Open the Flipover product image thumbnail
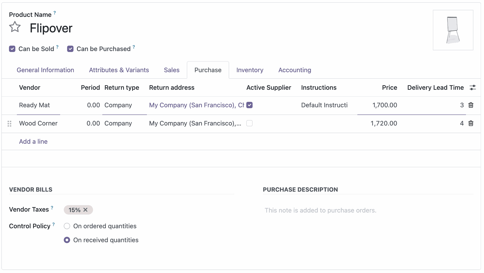The height and width of the screenshot is (273, 484). coord(453,30)
